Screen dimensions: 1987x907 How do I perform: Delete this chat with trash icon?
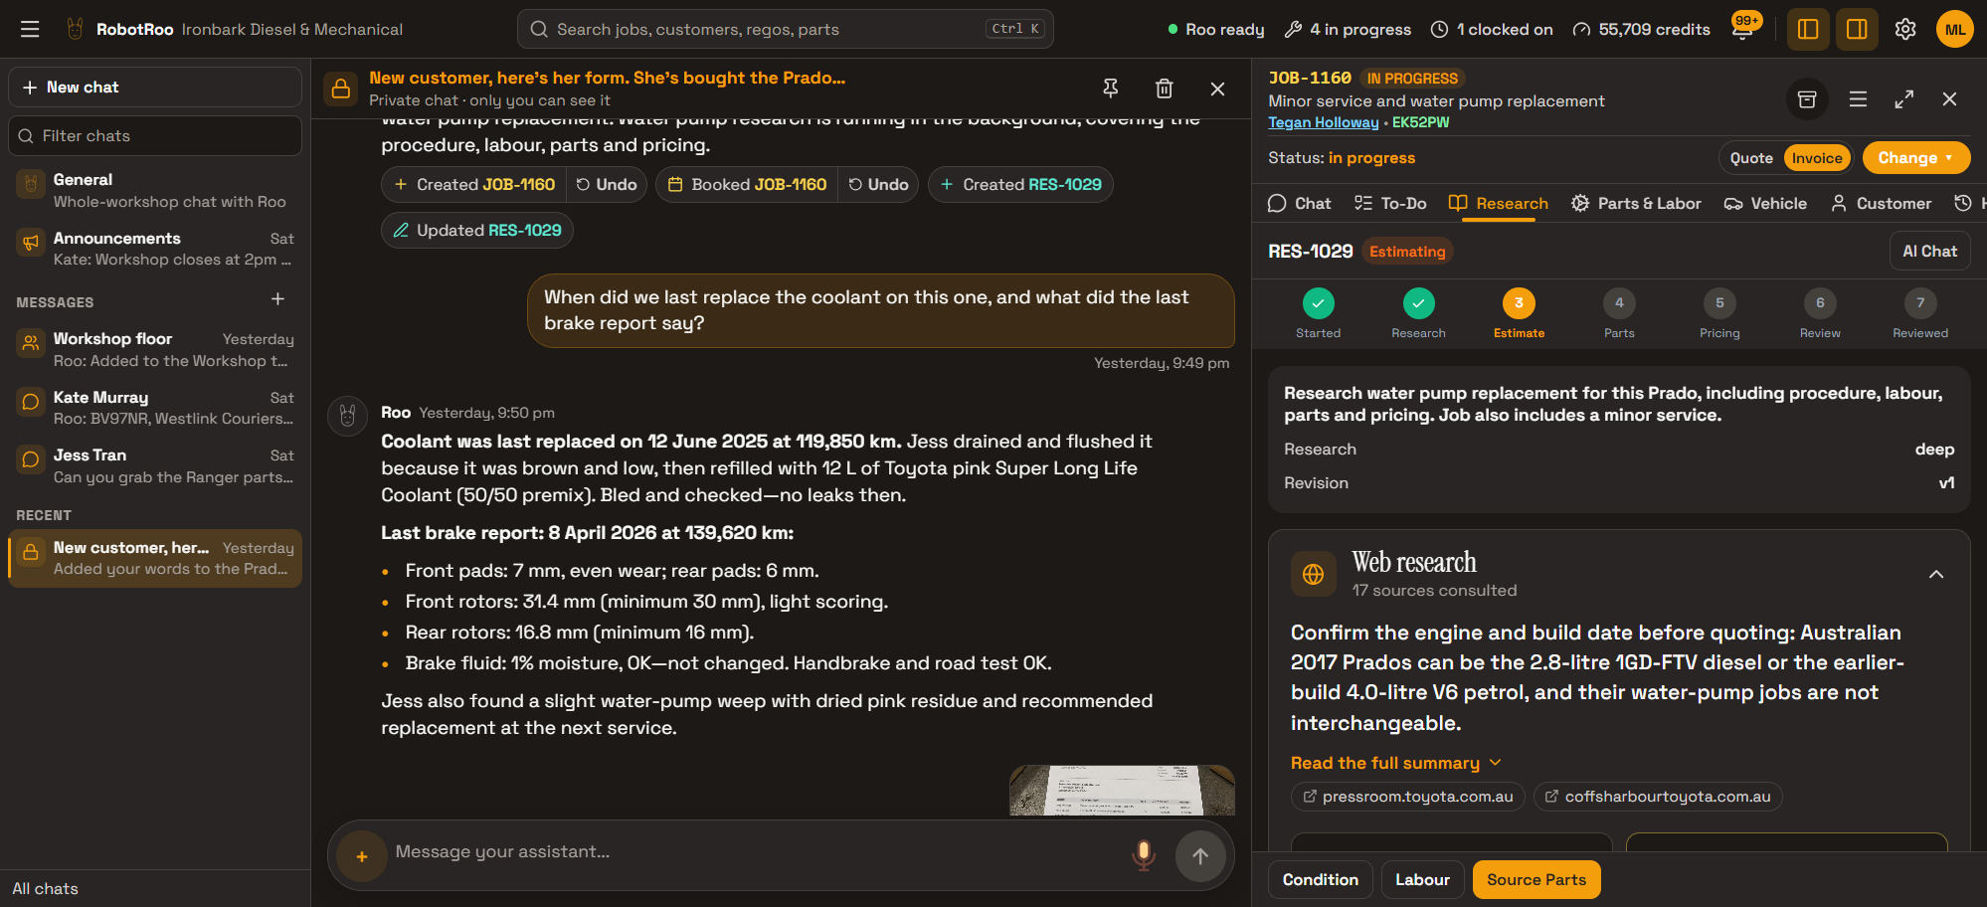pyautogui.click(x=1165, y=89)
